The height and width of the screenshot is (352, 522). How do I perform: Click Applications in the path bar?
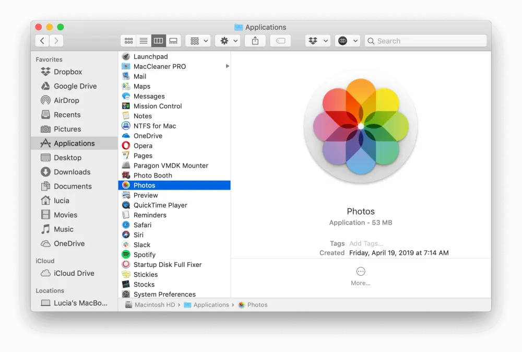coord(211,305)
